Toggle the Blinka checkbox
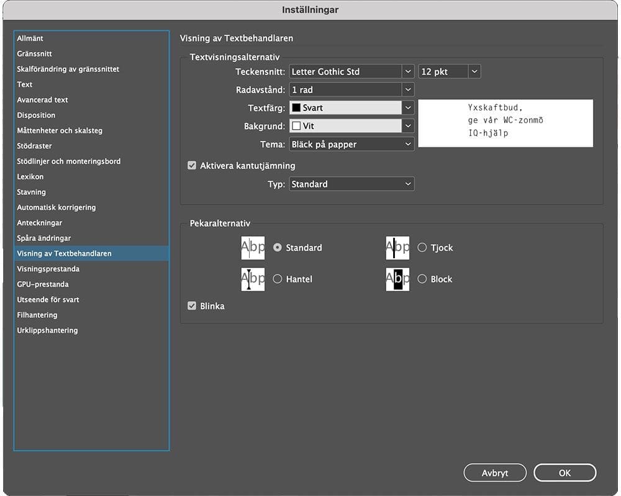621x496 pixels. [192, 306]
